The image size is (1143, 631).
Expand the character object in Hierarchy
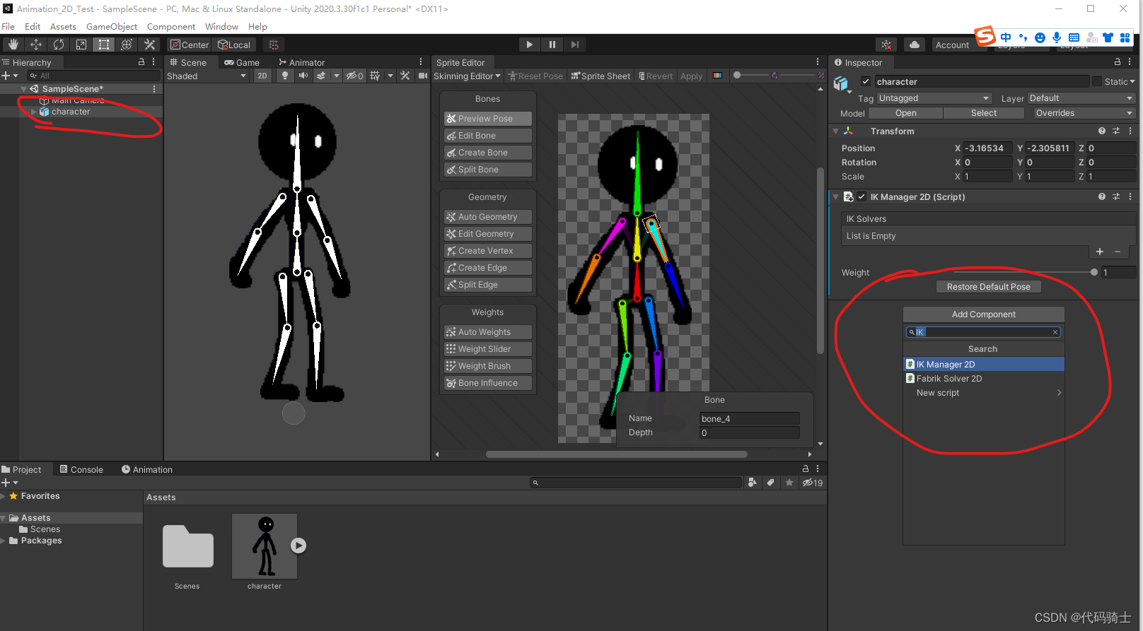[x=33, y=112]
